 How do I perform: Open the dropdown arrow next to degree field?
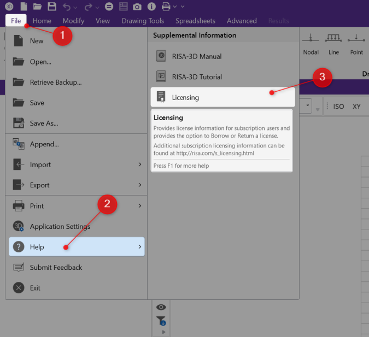318,110
